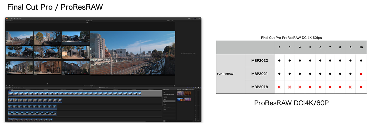Go back in timeline history arrow
Image resolution: width=375 pixels, height=123 pixels.
click(92, 88)
